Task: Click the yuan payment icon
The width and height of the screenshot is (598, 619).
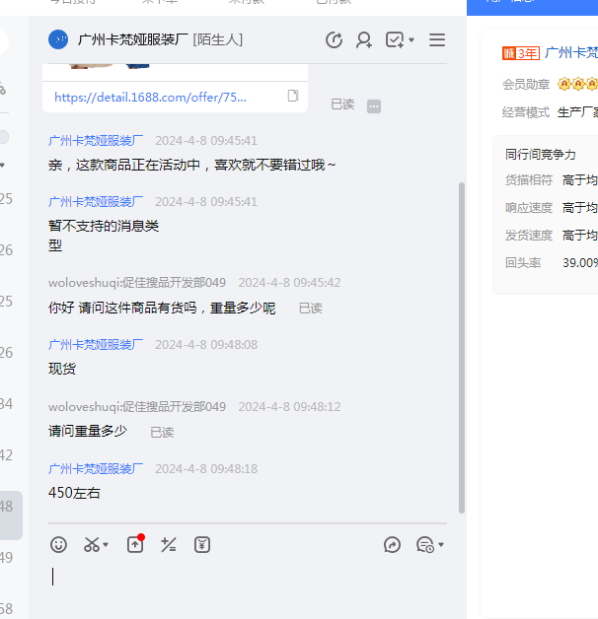Action: click(202, 544)
